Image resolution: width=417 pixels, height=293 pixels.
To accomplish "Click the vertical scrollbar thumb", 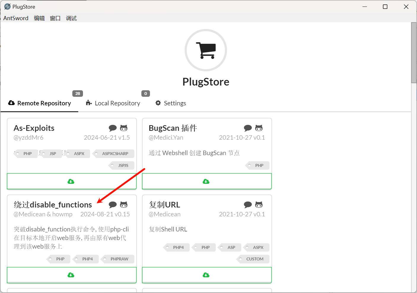I will (x=414, y=53).
